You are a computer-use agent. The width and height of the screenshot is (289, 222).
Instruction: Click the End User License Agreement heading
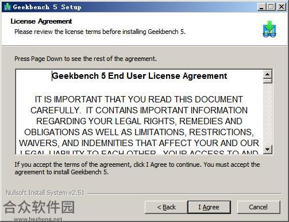point(140,76)
